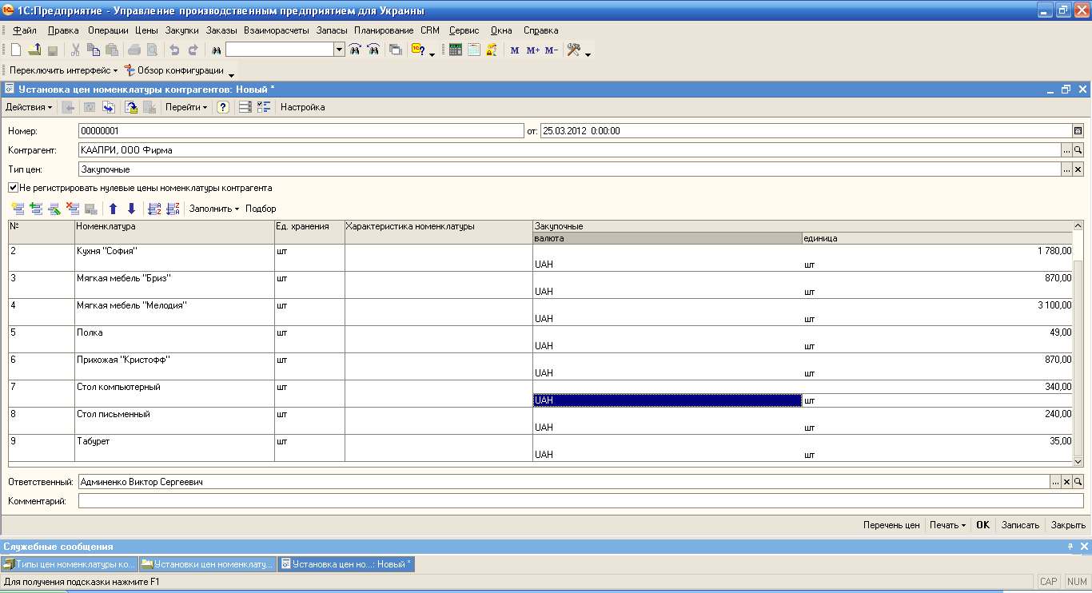Click the Edit row pencil icon
This screenshot has height=593, width=1092.
click(54, 209)
